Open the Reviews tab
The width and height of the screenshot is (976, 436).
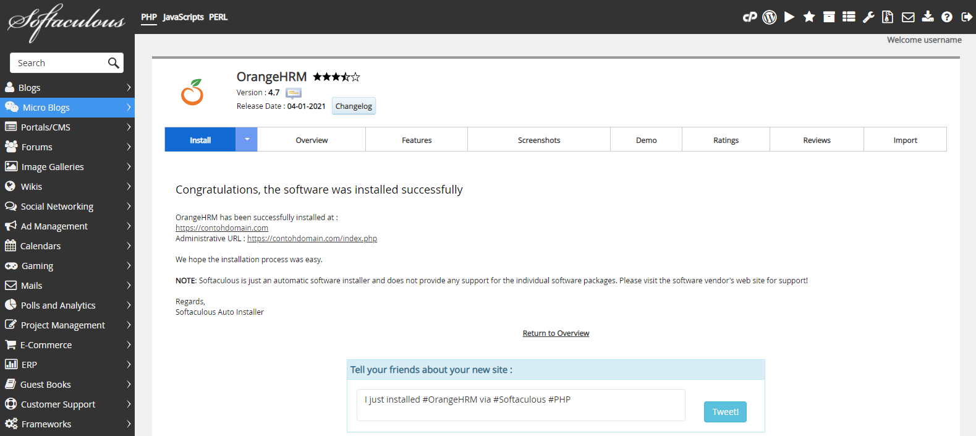[817, 140]
